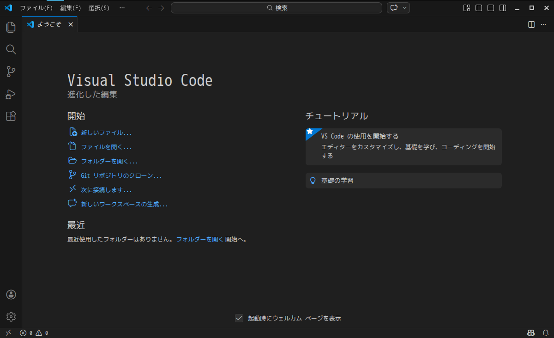Screen dimensions: 554x338
Task: Click 新しいファイル... link
Action: coord(106,133)
